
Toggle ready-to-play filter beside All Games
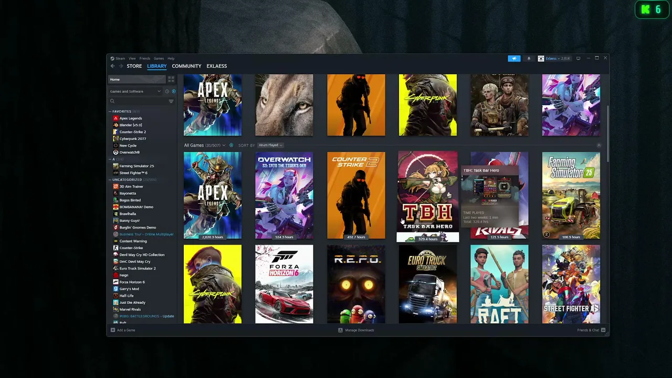[x=231, y=145]
